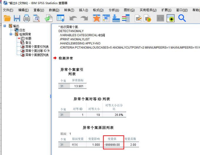This screenshot has height=155, width=200.
Task: Click the 异常指标 column header
Action: pos(78,80)
